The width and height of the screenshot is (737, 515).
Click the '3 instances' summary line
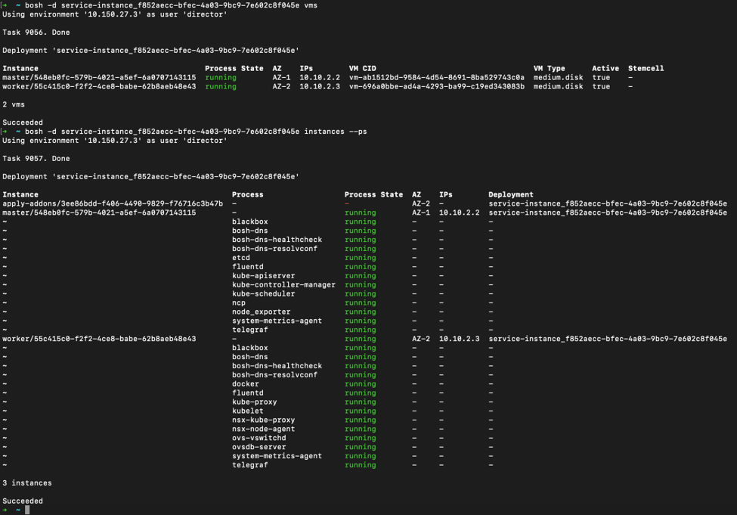click(x=27, y=483)
